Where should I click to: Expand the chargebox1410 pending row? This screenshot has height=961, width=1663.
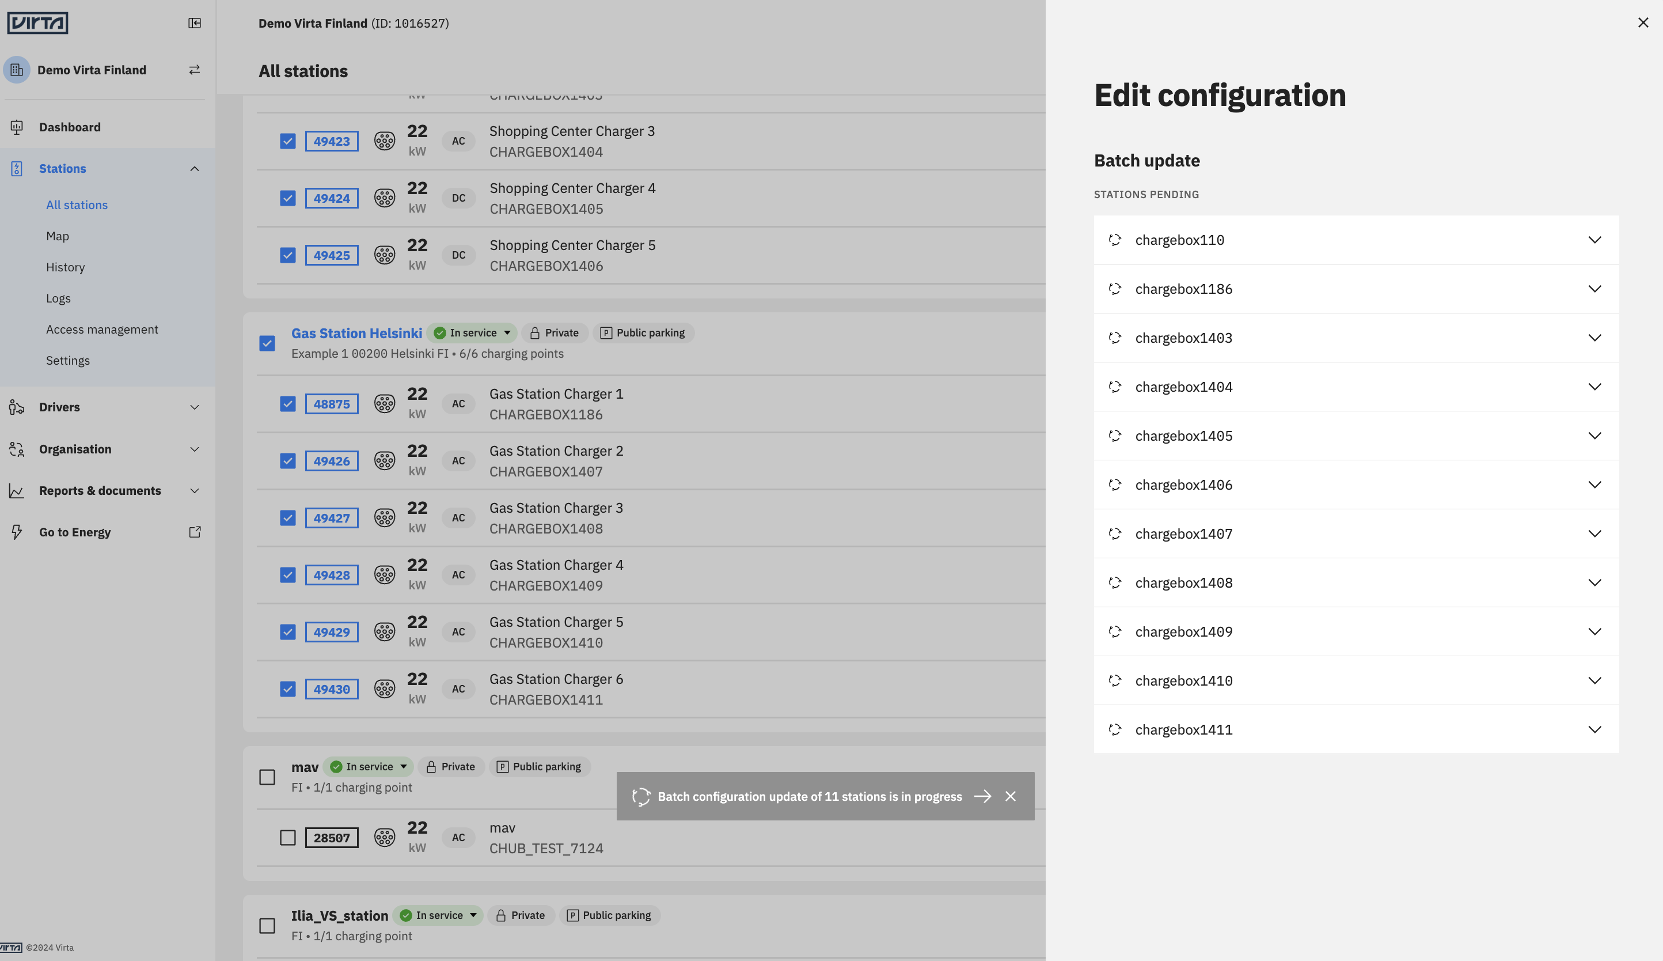coord(1356,680)
